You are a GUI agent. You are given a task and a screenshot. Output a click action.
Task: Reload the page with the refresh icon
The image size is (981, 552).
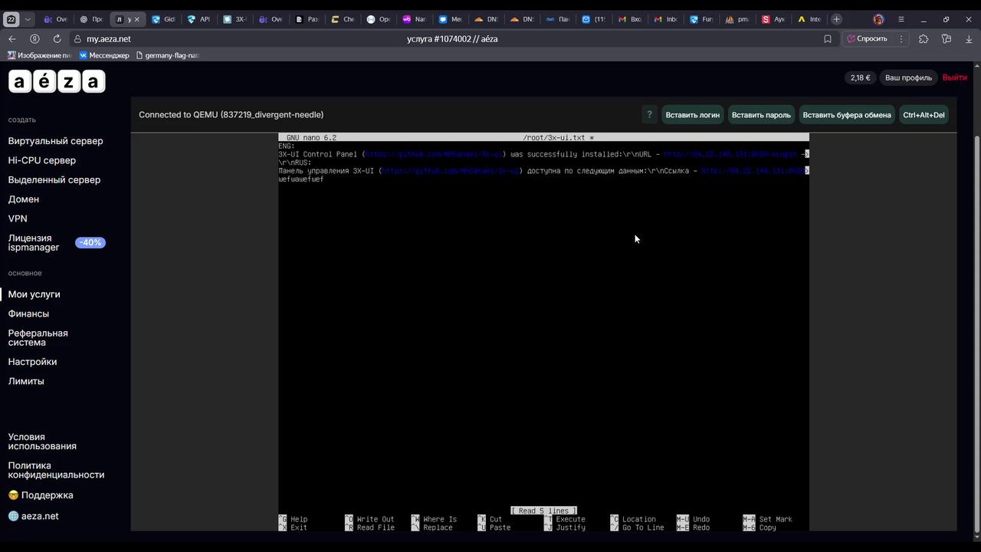57,39
